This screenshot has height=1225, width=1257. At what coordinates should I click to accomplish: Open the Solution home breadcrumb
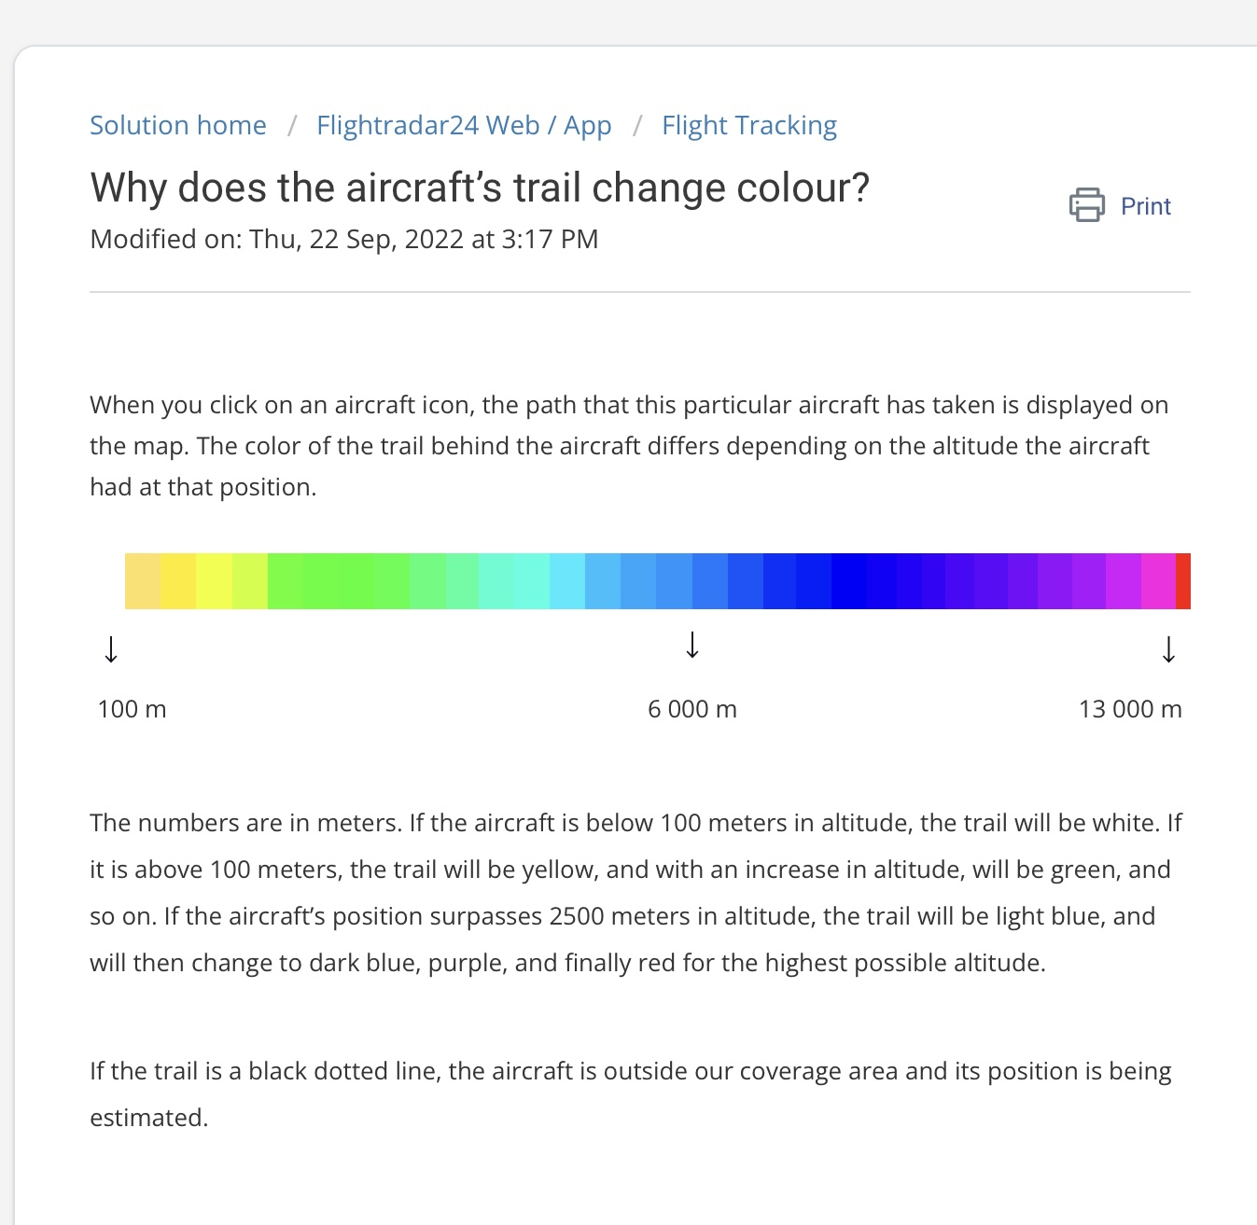tap(178, 125)
